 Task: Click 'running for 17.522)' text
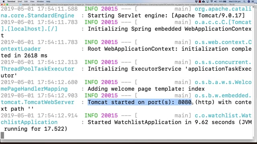(36, 129)
